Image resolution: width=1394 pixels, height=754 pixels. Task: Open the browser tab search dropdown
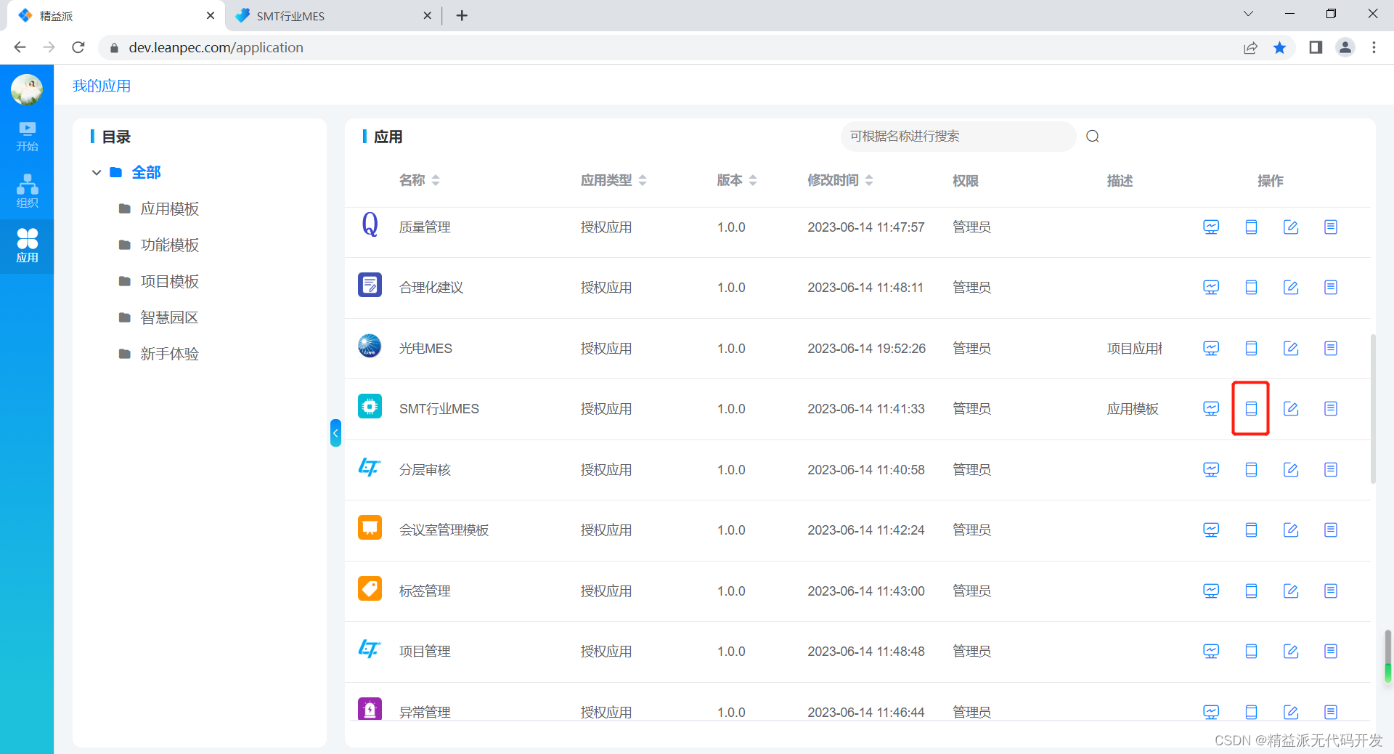[1247, 13]
